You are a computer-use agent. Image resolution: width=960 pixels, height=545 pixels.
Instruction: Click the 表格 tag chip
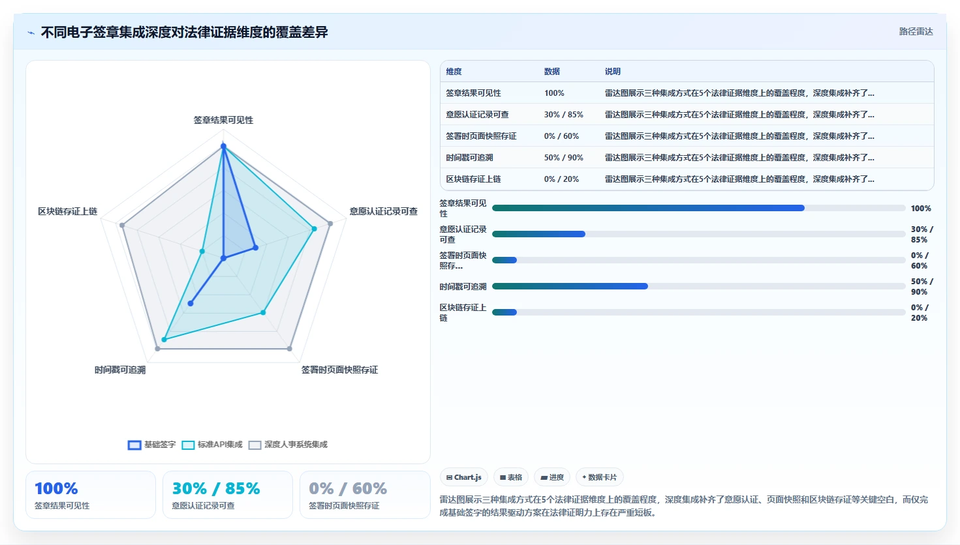click(511, 477)
